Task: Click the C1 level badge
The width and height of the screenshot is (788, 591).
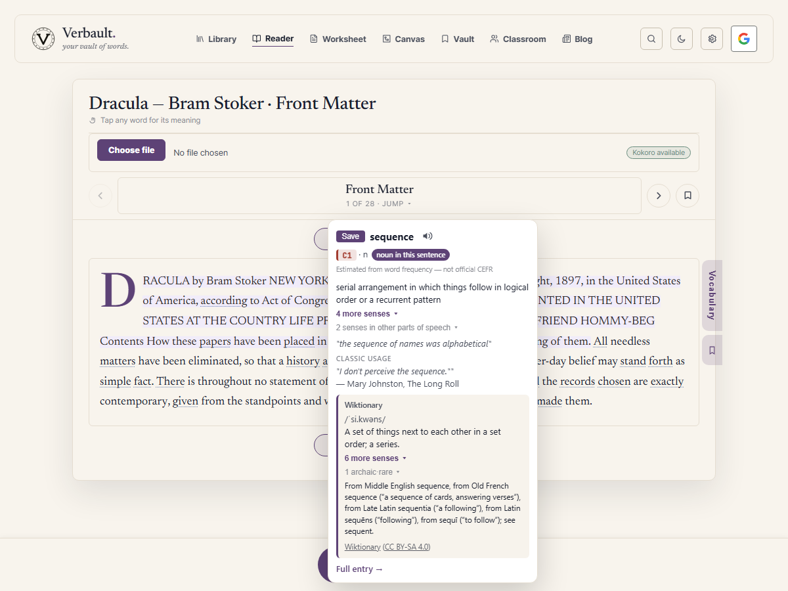Action: pos(346,255)
